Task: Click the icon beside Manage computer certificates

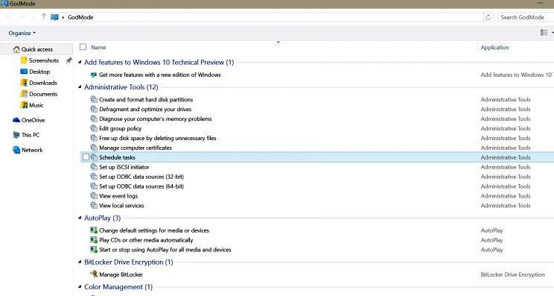Action: pyautogui.click(x=94, y=148)
